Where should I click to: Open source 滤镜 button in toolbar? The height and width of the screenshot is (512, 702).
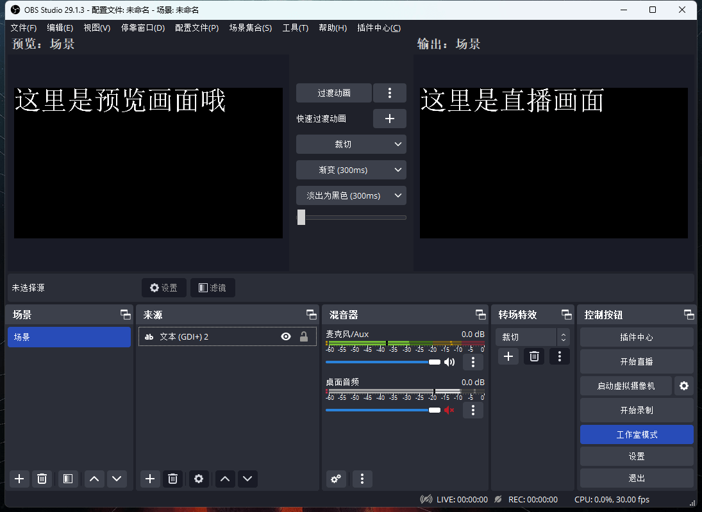(x=213, y=288)
